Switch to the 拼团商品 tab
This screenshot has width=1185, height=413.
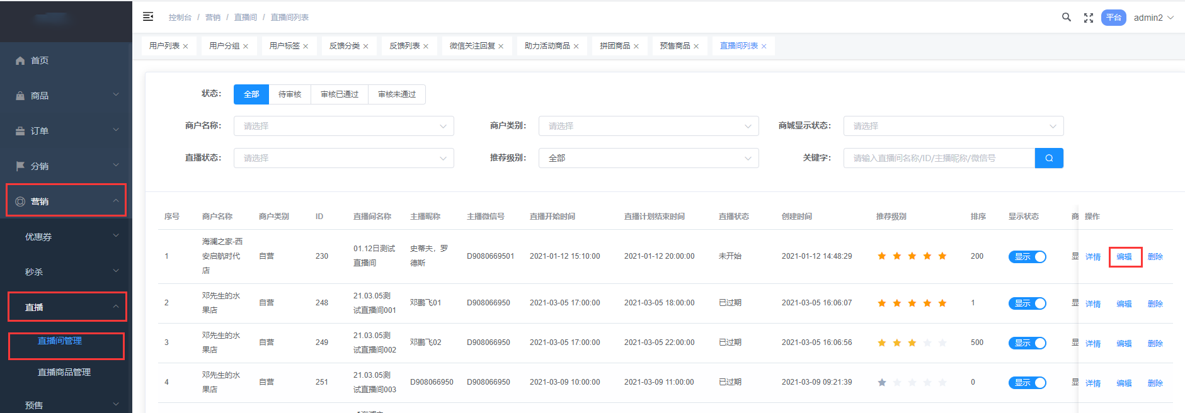coord(614,46)
